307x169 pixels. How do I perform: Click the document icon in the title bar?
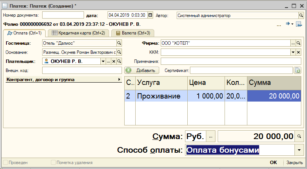pos(5,6)
